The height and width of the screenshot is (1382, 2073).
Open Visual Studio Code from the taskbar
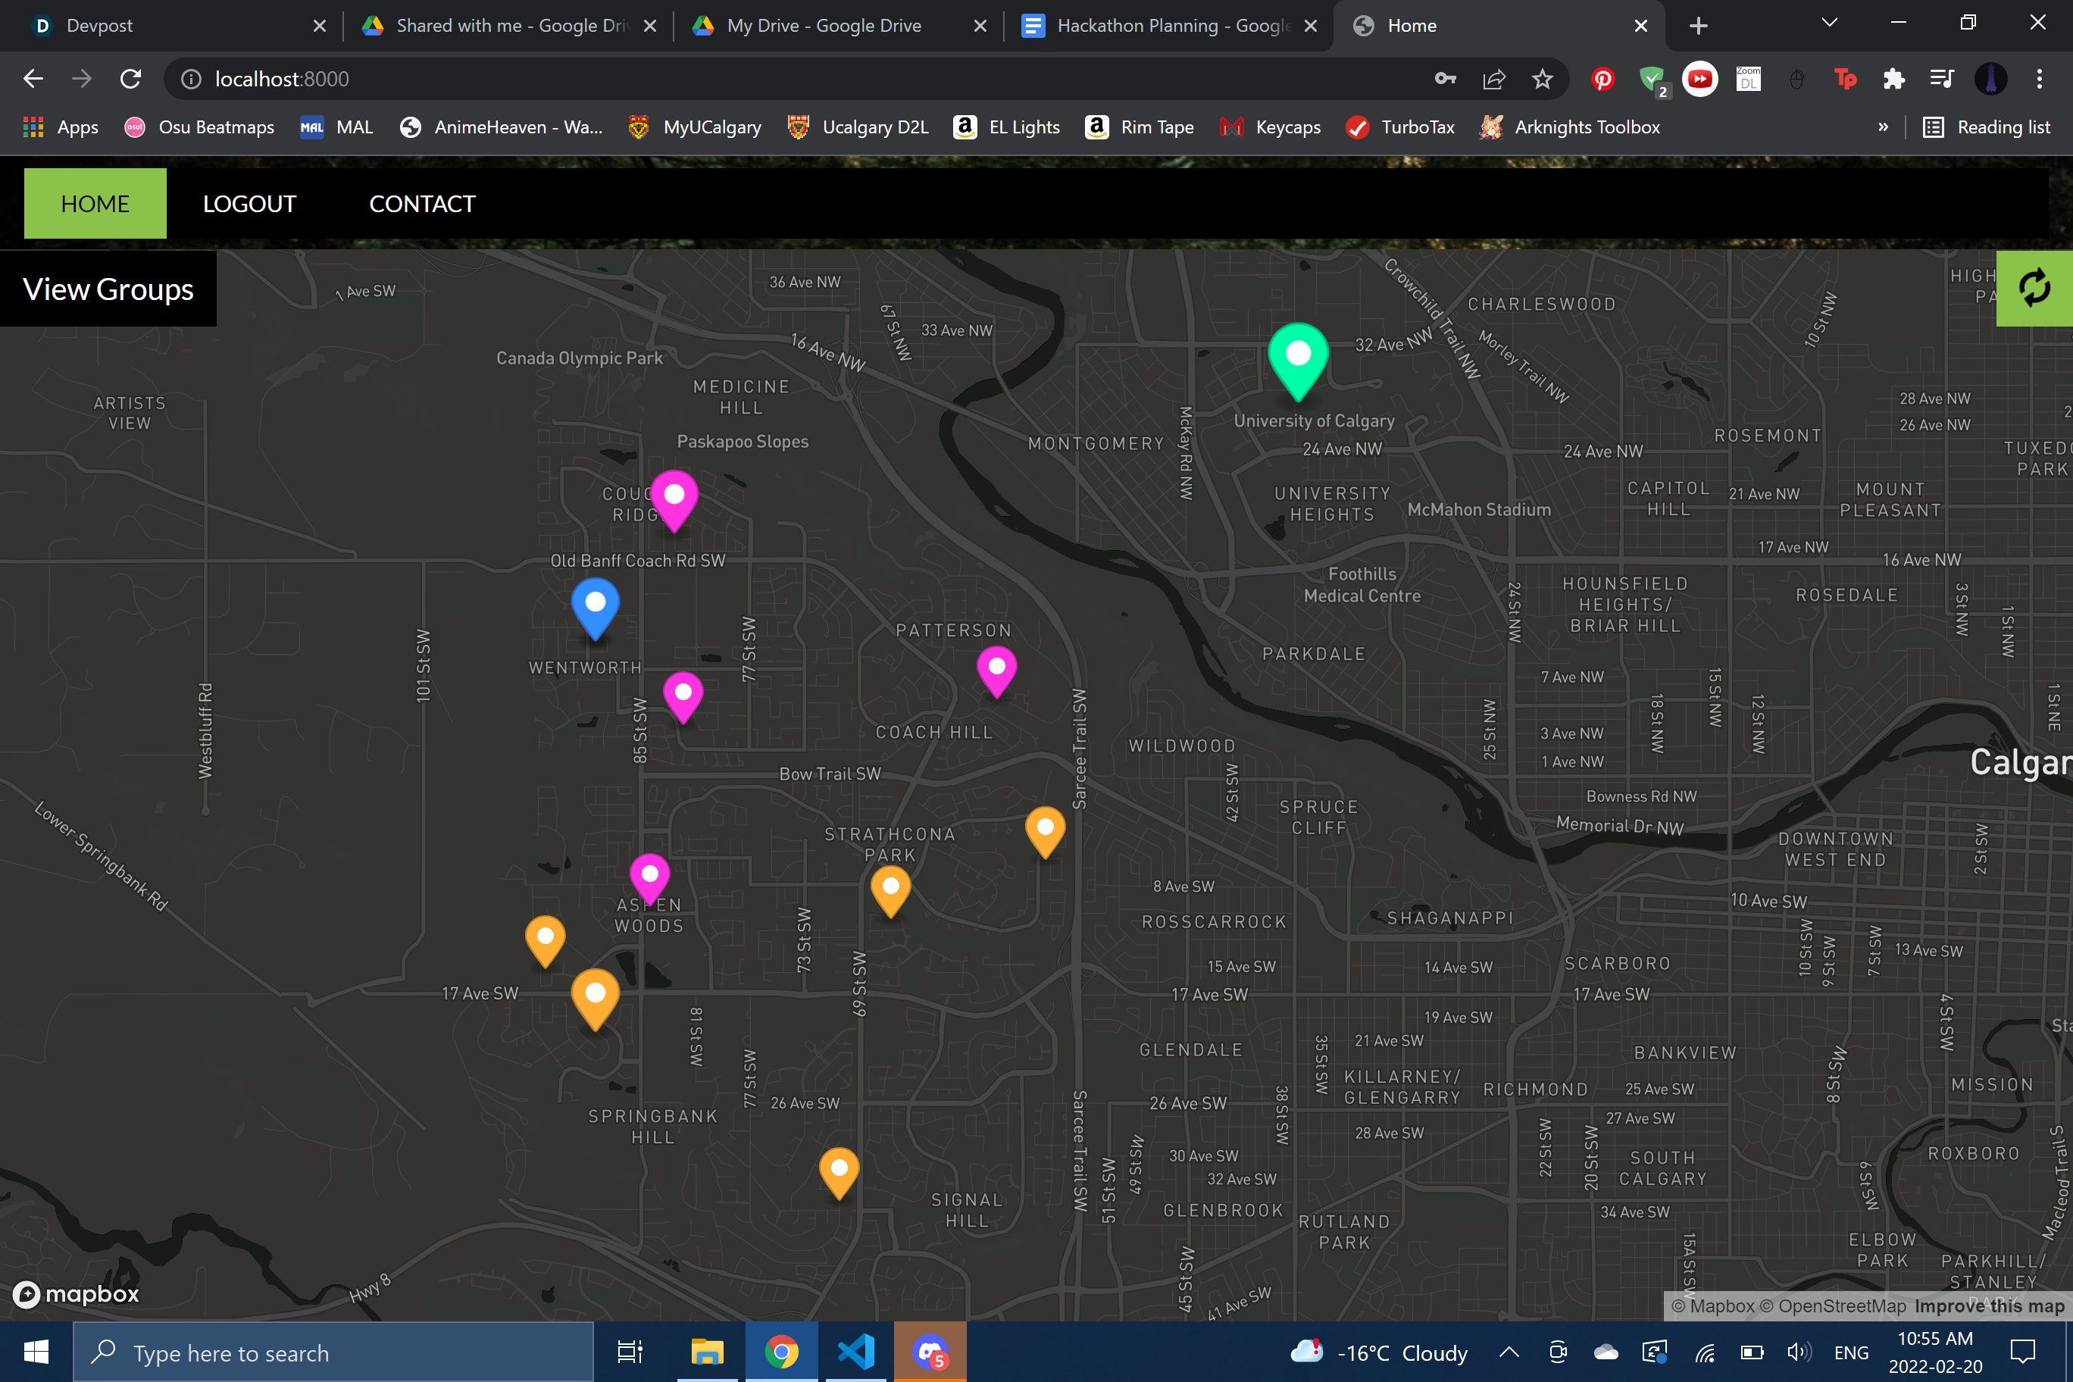point(855,1352)
